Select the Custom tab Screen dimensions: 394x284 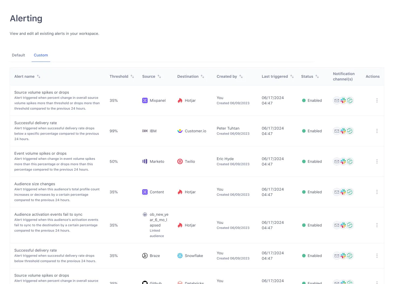click(41, 55)
